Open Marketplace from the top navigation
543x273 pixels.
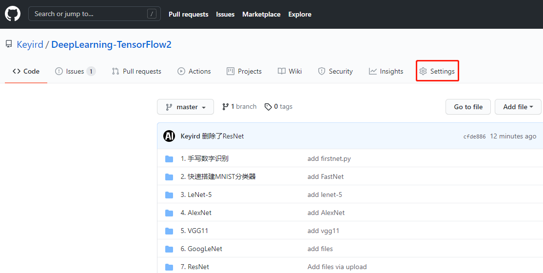coord(261,14)
